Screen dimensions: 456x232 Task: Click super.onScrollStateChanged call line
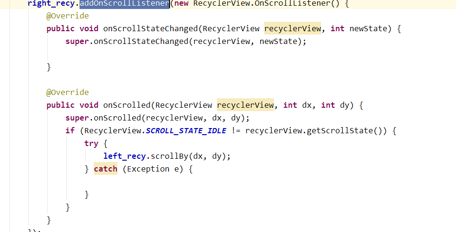pos(186,41)
